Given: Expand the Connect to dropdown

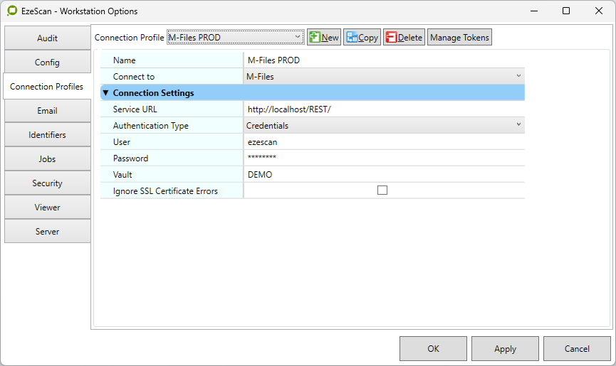Looking at the screenshot, I should point(383,77).
